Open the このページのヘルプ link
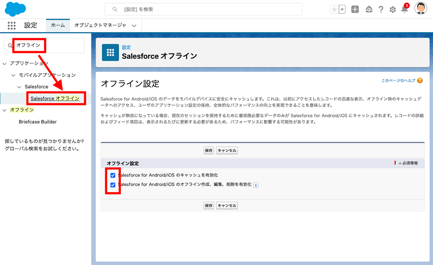Screen dimensions: 433x265 398,81
